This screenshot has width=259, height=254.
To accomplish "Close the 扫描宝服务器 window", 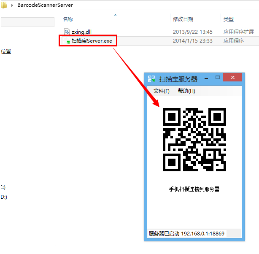I will (x=232, y=77).
